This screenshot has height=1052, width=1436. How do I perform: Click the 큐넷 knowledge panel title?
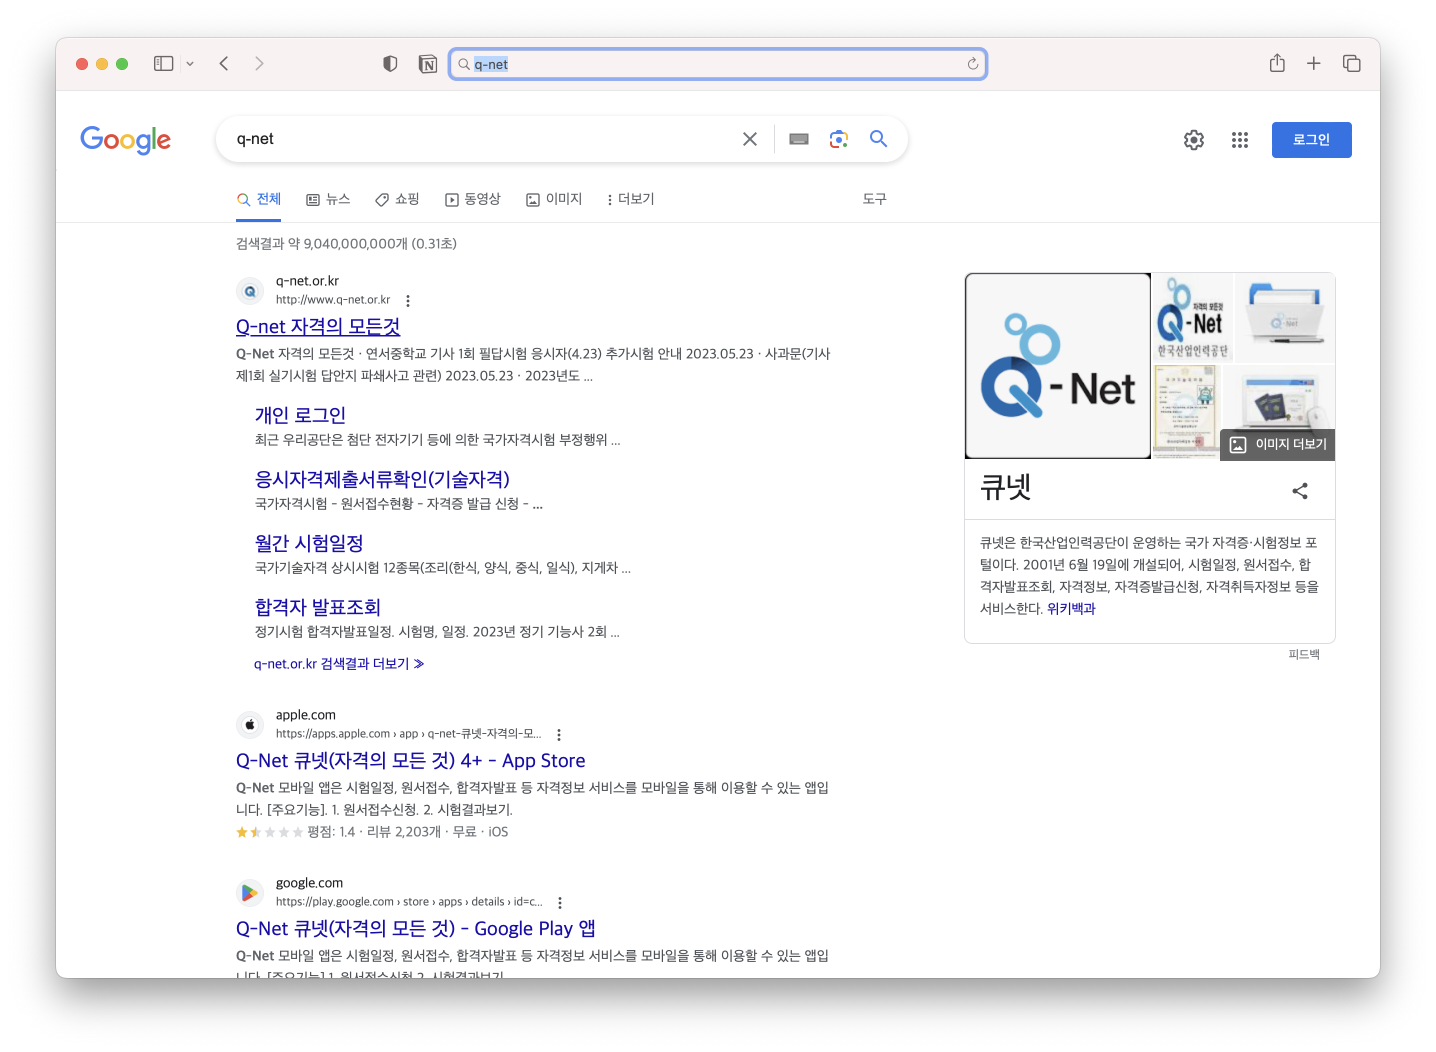pyautogui.click(x=1005, y=488)
